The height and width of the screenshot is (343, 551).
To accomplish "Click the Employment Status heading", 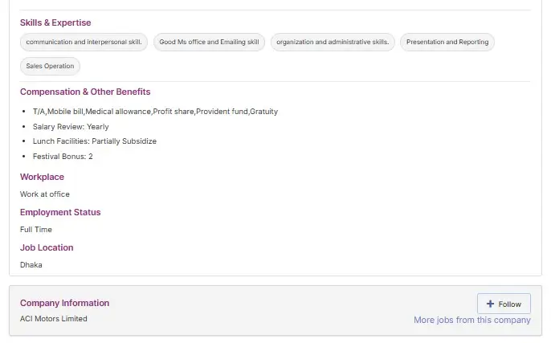I will pos(60,212).
